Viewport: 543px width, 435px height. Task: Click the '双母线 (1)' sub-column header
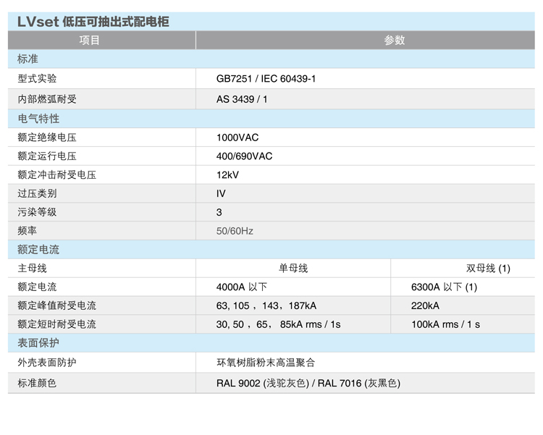coord(488,269)
